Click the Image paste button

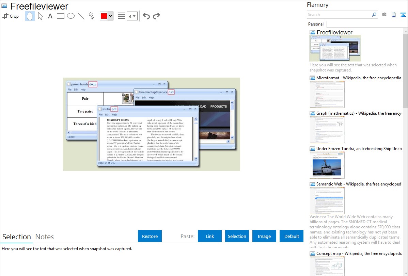264,236
